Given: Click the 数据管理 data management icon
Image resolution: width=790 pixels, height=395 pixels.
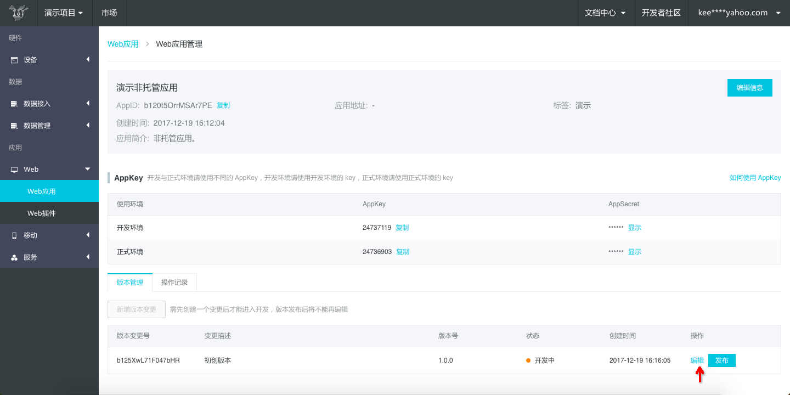Looking at the screenshot, I should pyautogui.click(x=14, y=126).
